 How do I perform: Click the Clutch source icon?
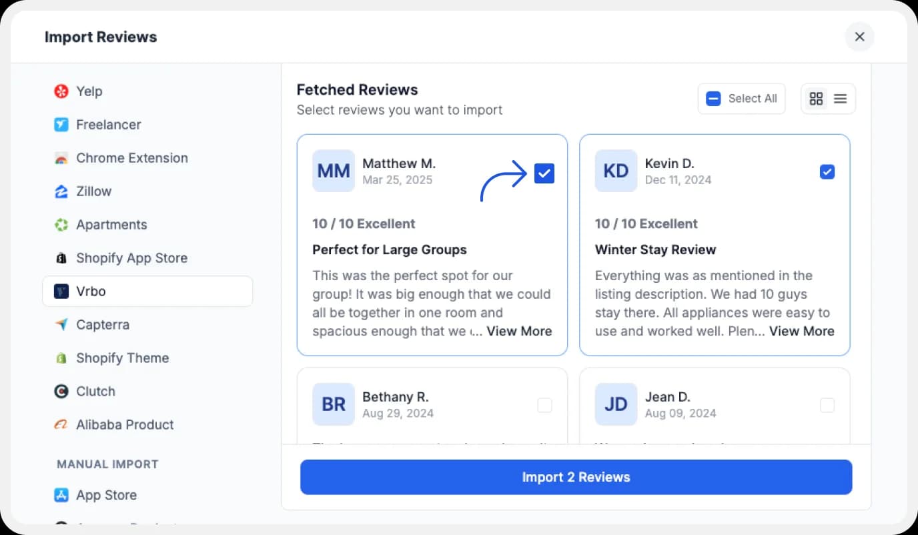click(61, 391)
